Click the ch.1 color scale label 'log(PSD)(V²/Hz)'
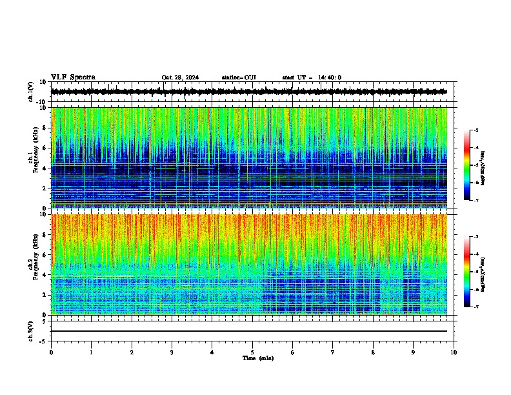511x395 pixels. point(483,168)
